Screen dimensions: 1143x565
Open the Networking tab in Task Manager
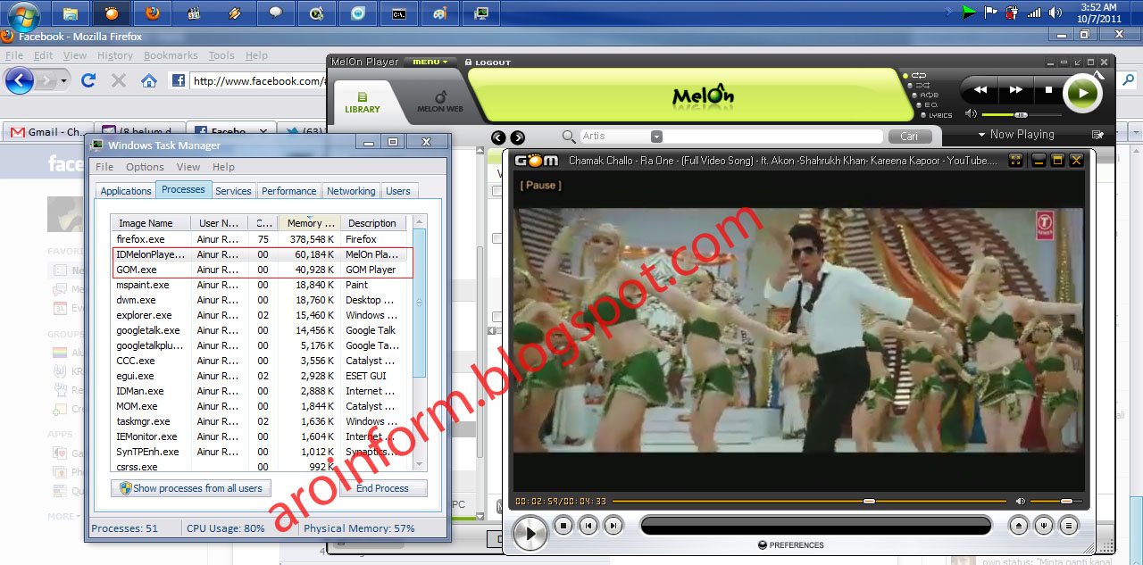coord(351,191)
